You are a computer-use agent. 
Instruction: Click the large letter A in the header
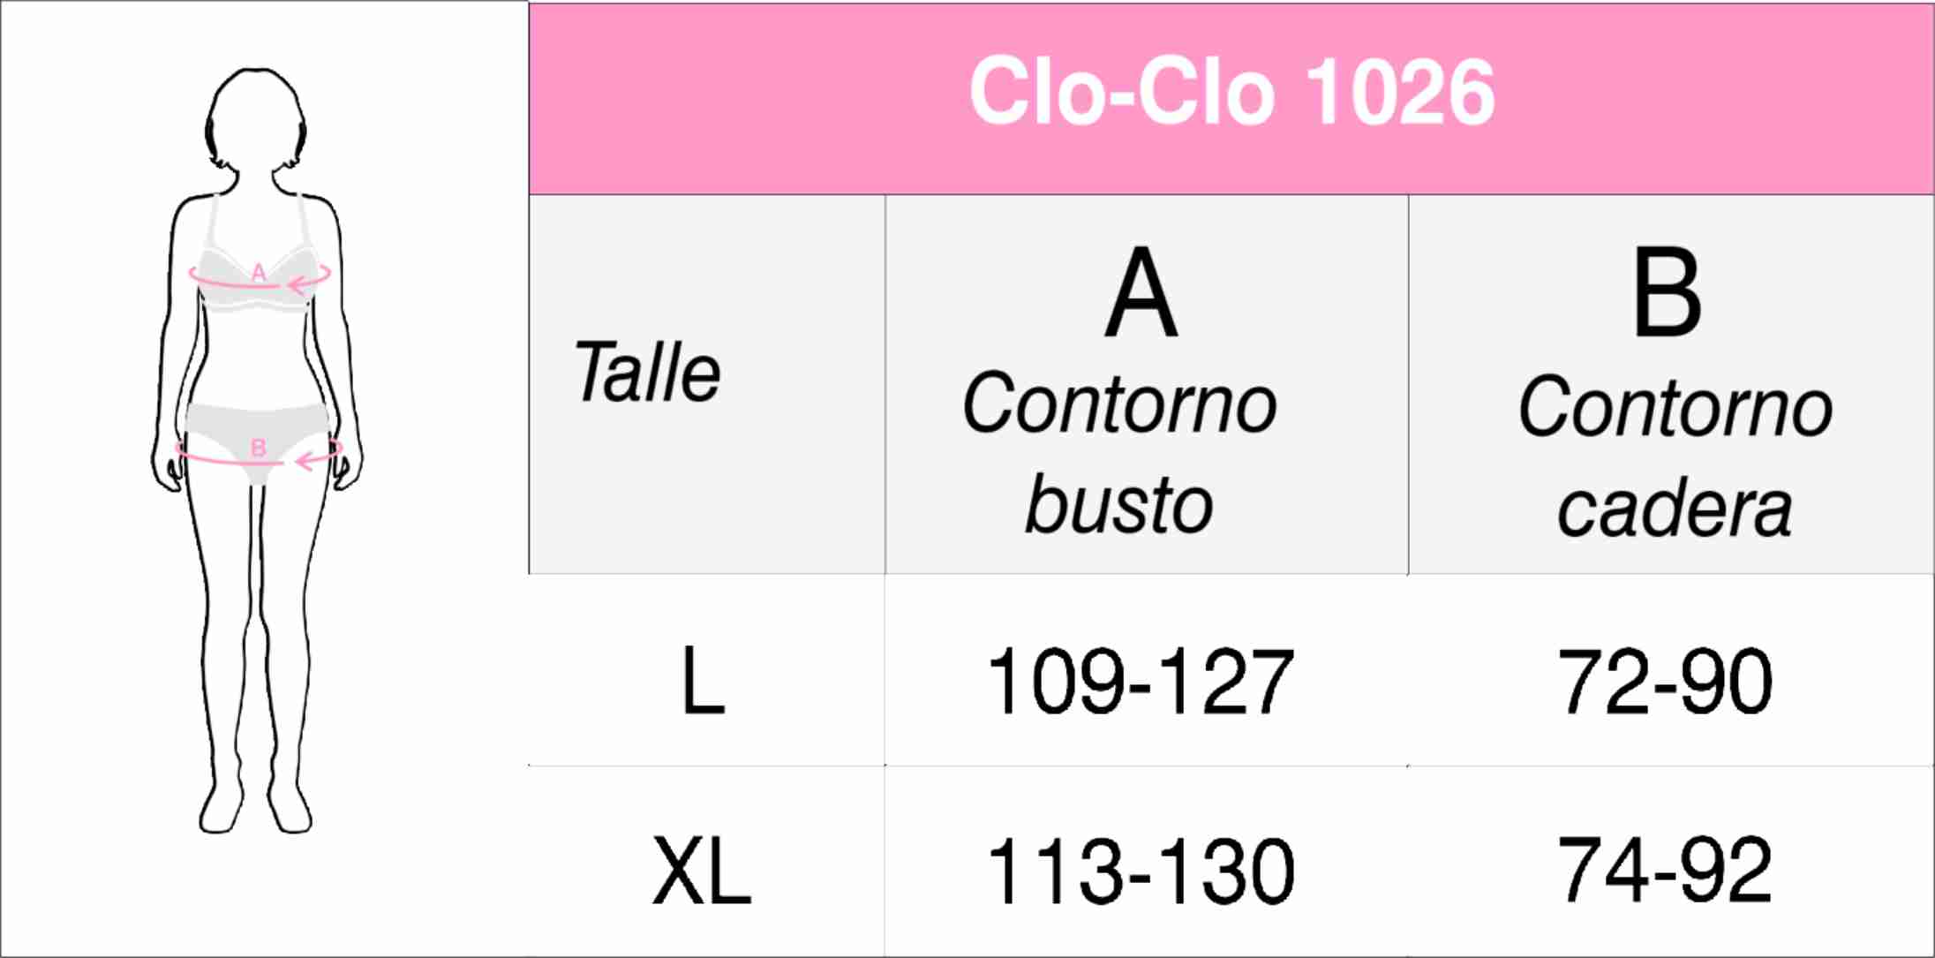point(1141,292)
